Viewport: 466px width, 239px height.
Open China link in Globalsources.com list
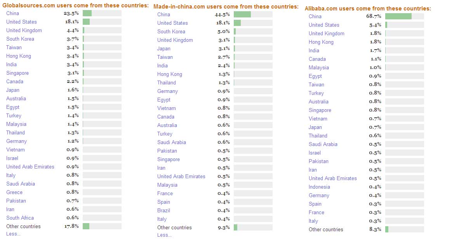coord(12,13)
